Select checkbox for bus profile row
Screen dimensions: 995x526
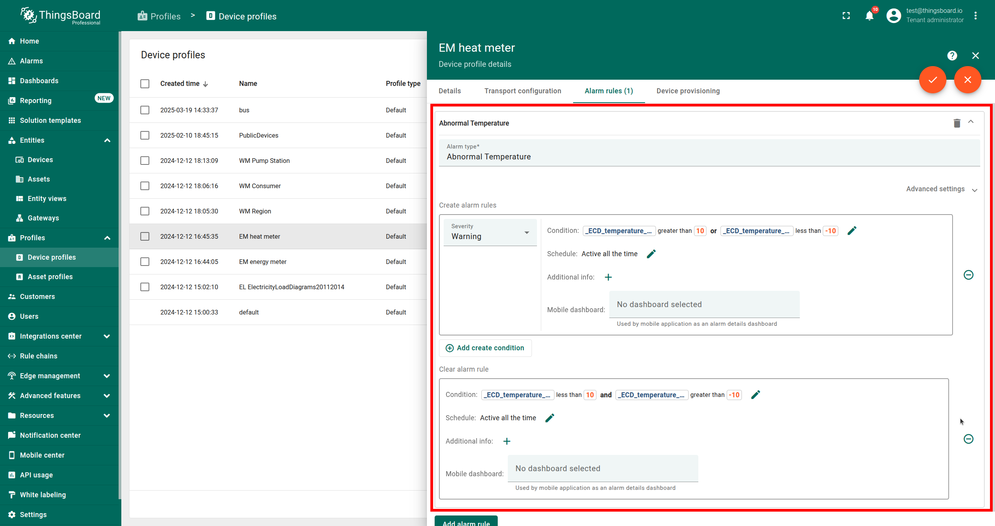click(145, 110)
